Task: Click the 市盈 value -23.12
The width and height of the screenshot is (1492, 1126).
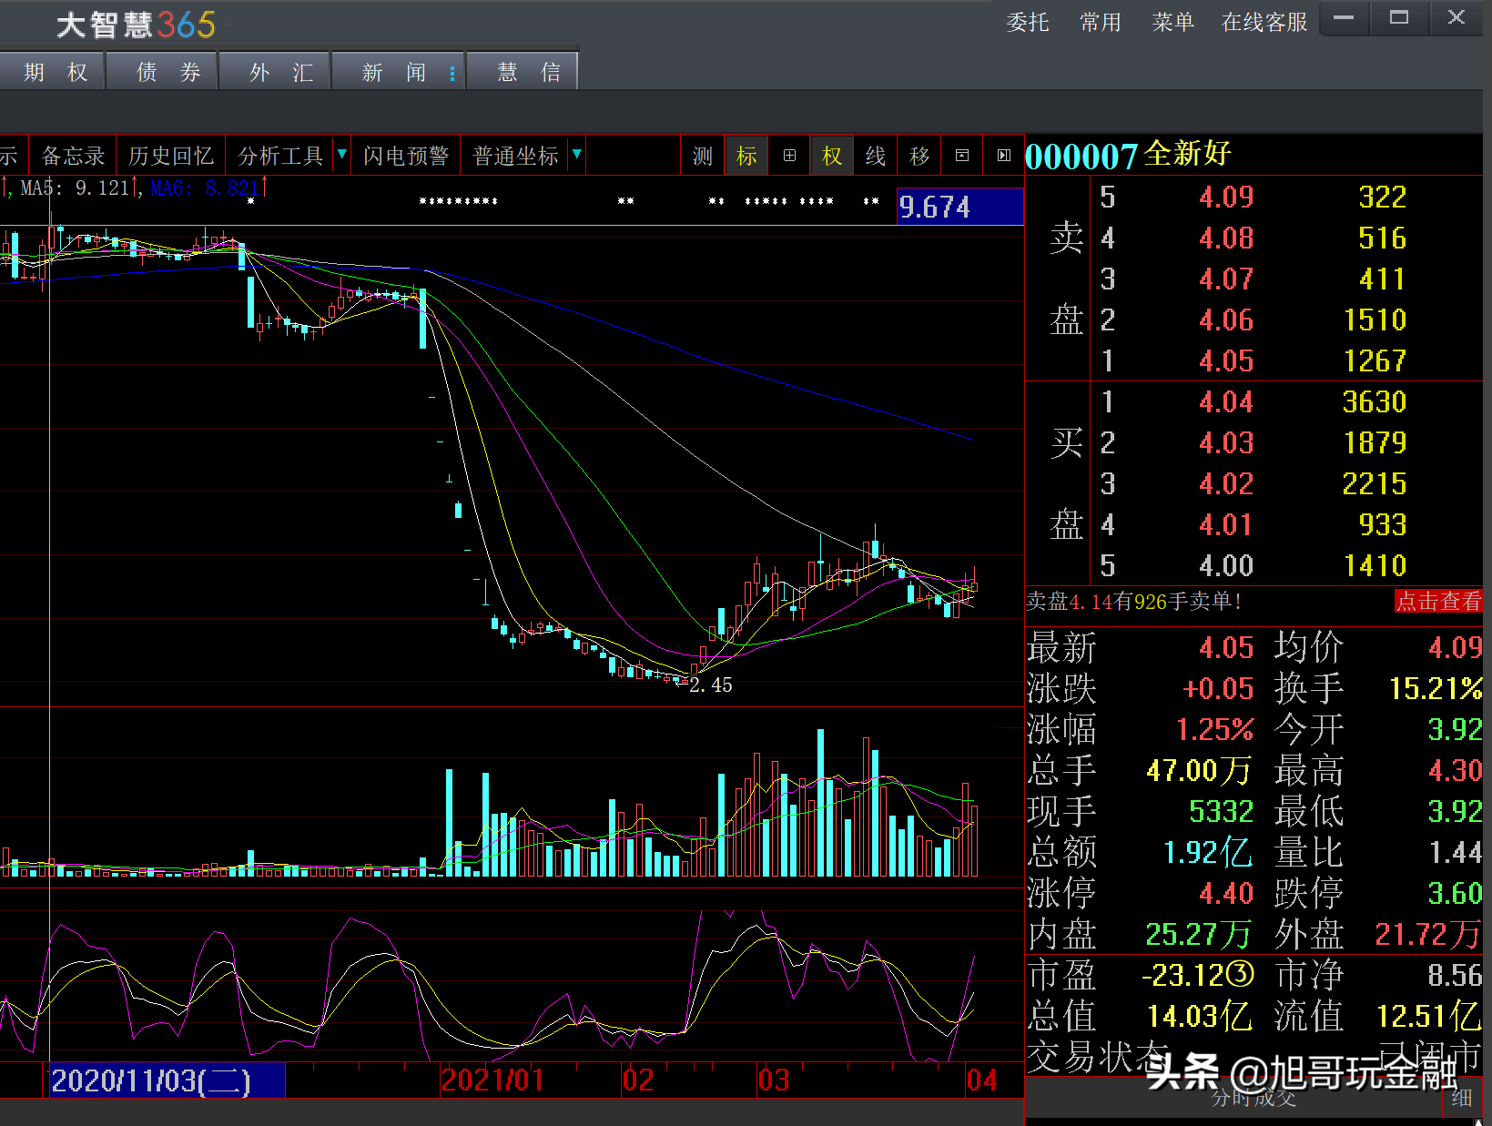Action: click(x=1198, y=976)
